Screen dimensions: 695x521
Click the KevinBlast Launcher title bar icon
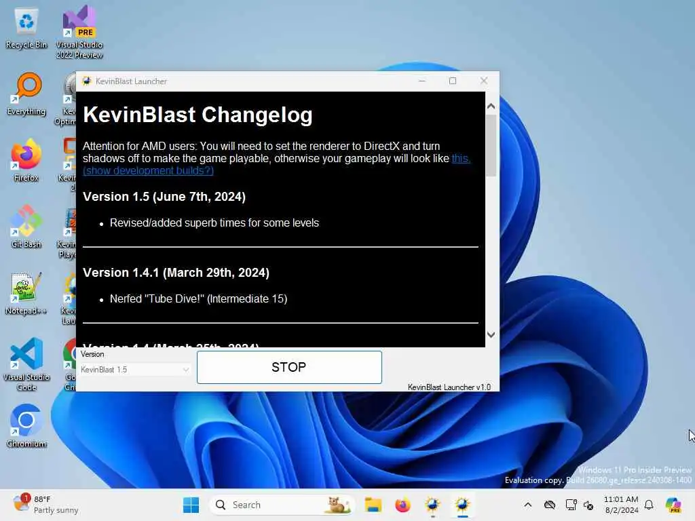click(x=87, y=81)
